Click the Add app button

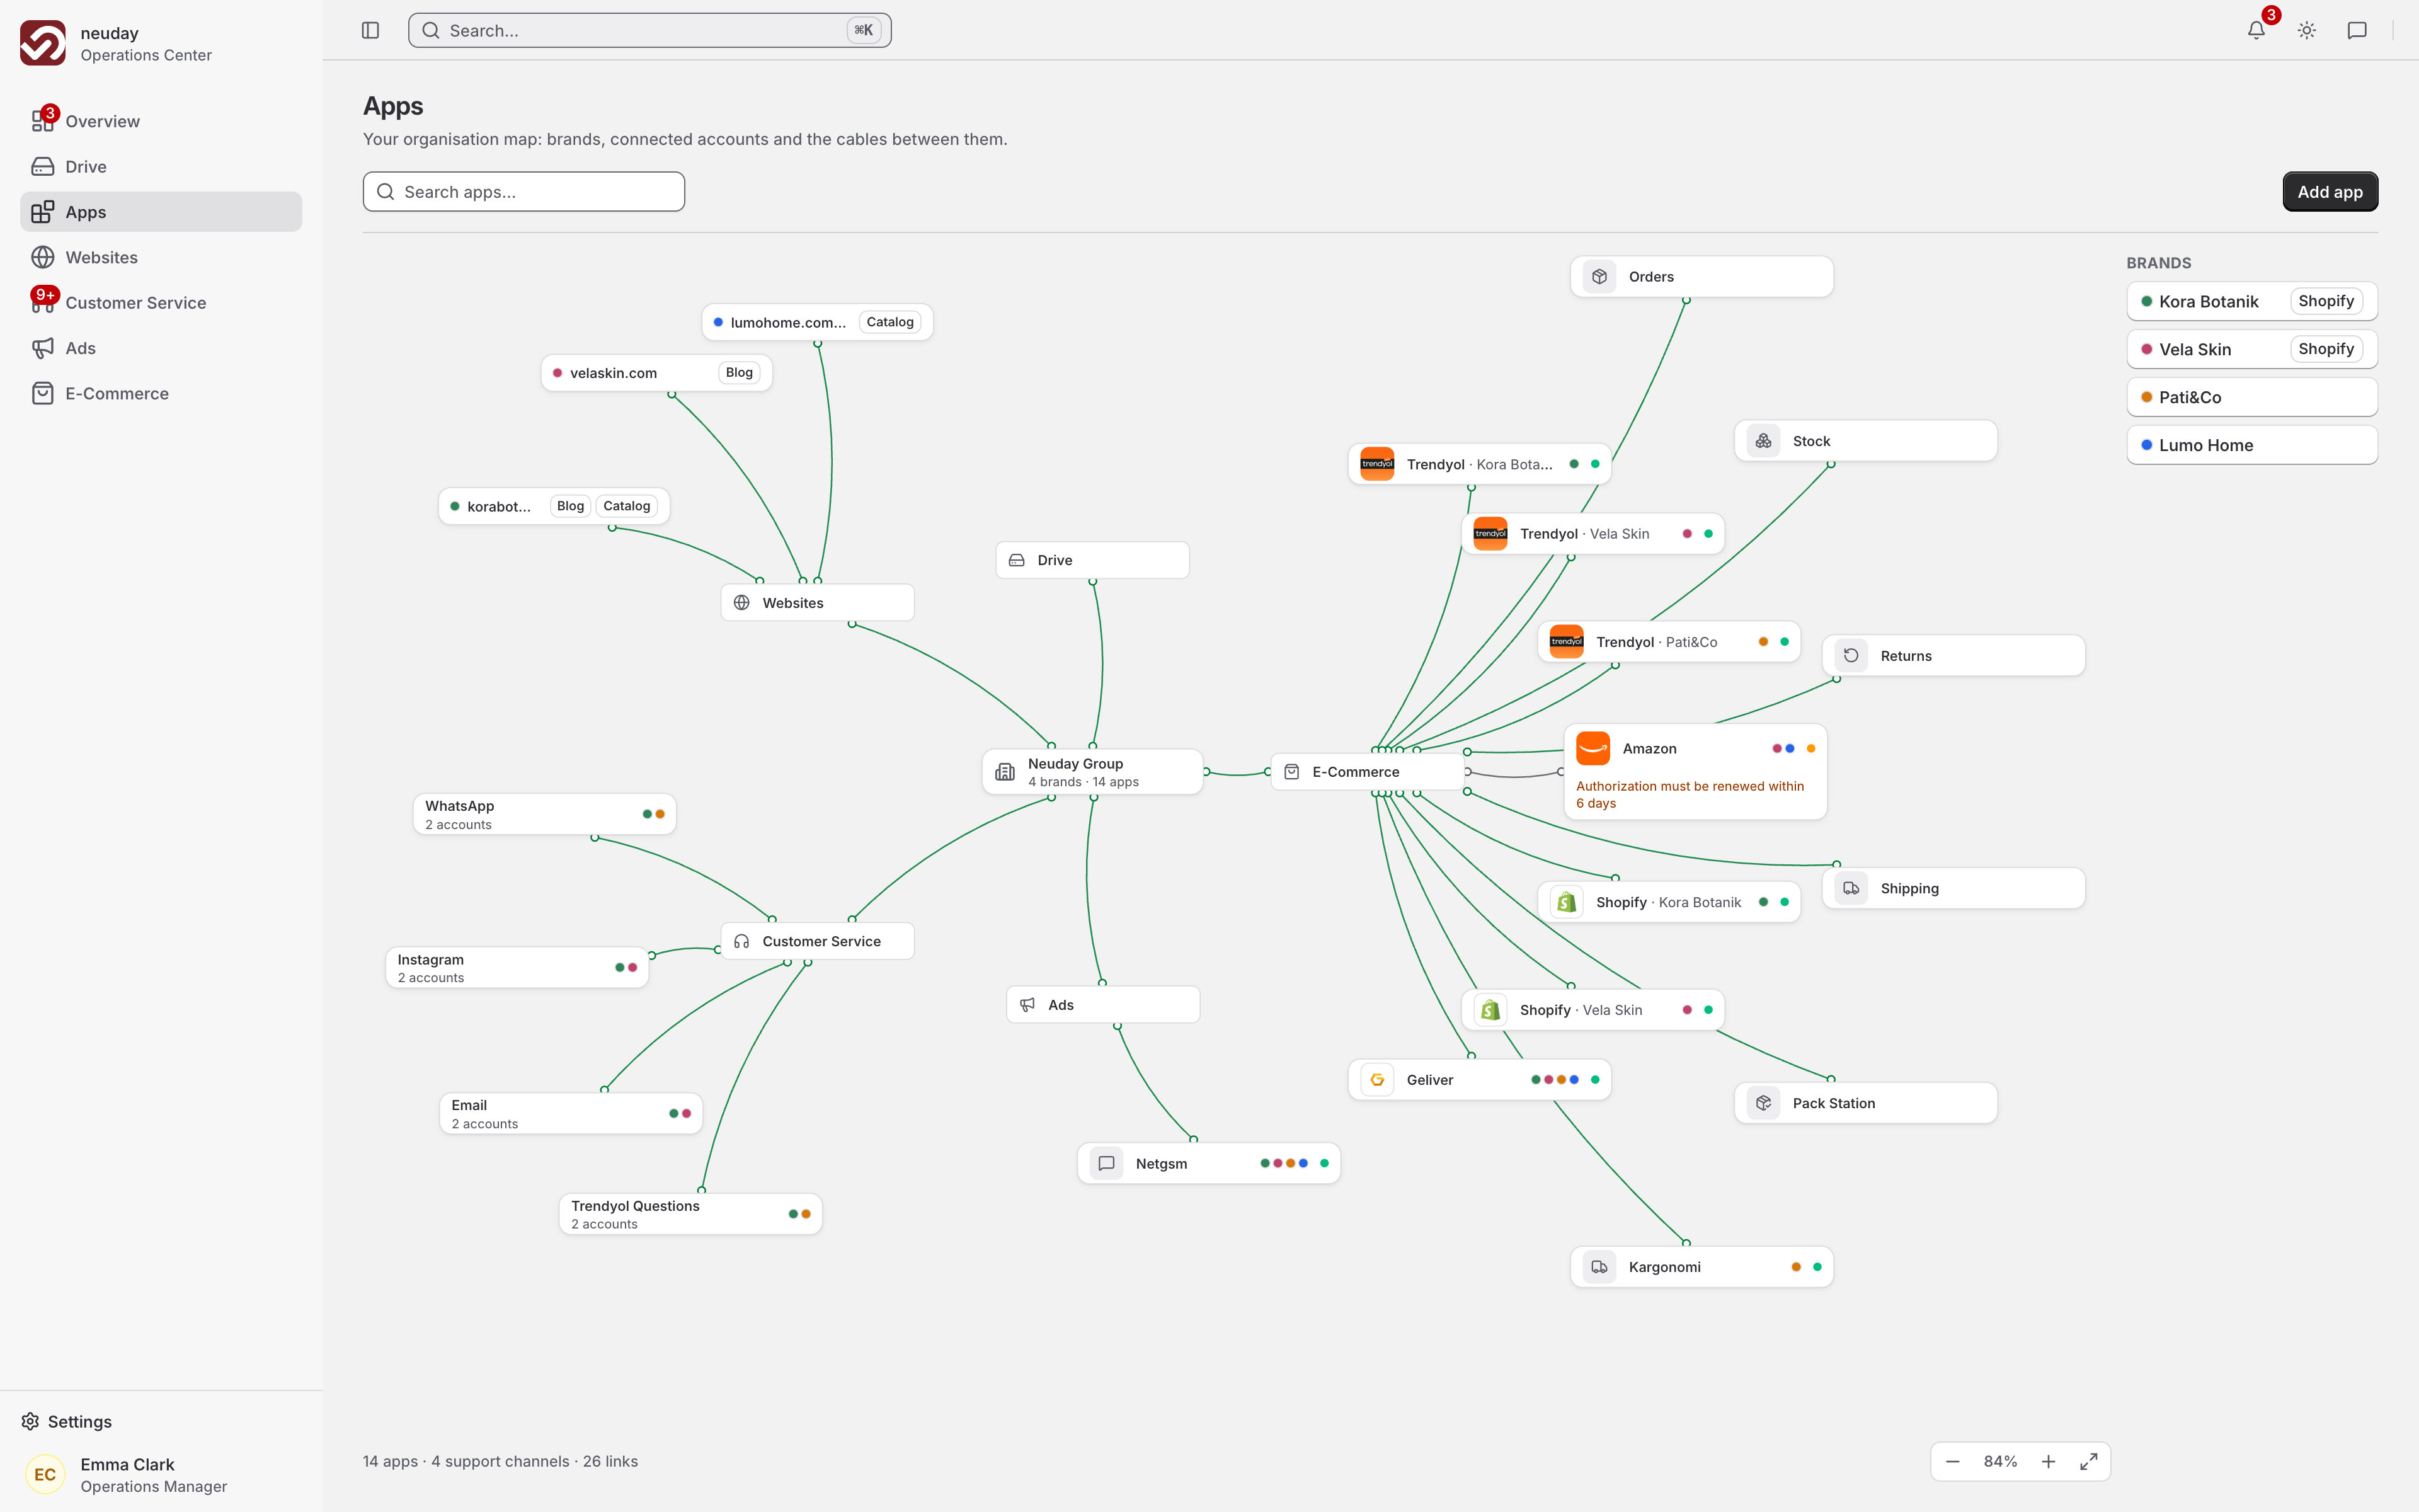pyautogui.click(x=2330, y=192)
